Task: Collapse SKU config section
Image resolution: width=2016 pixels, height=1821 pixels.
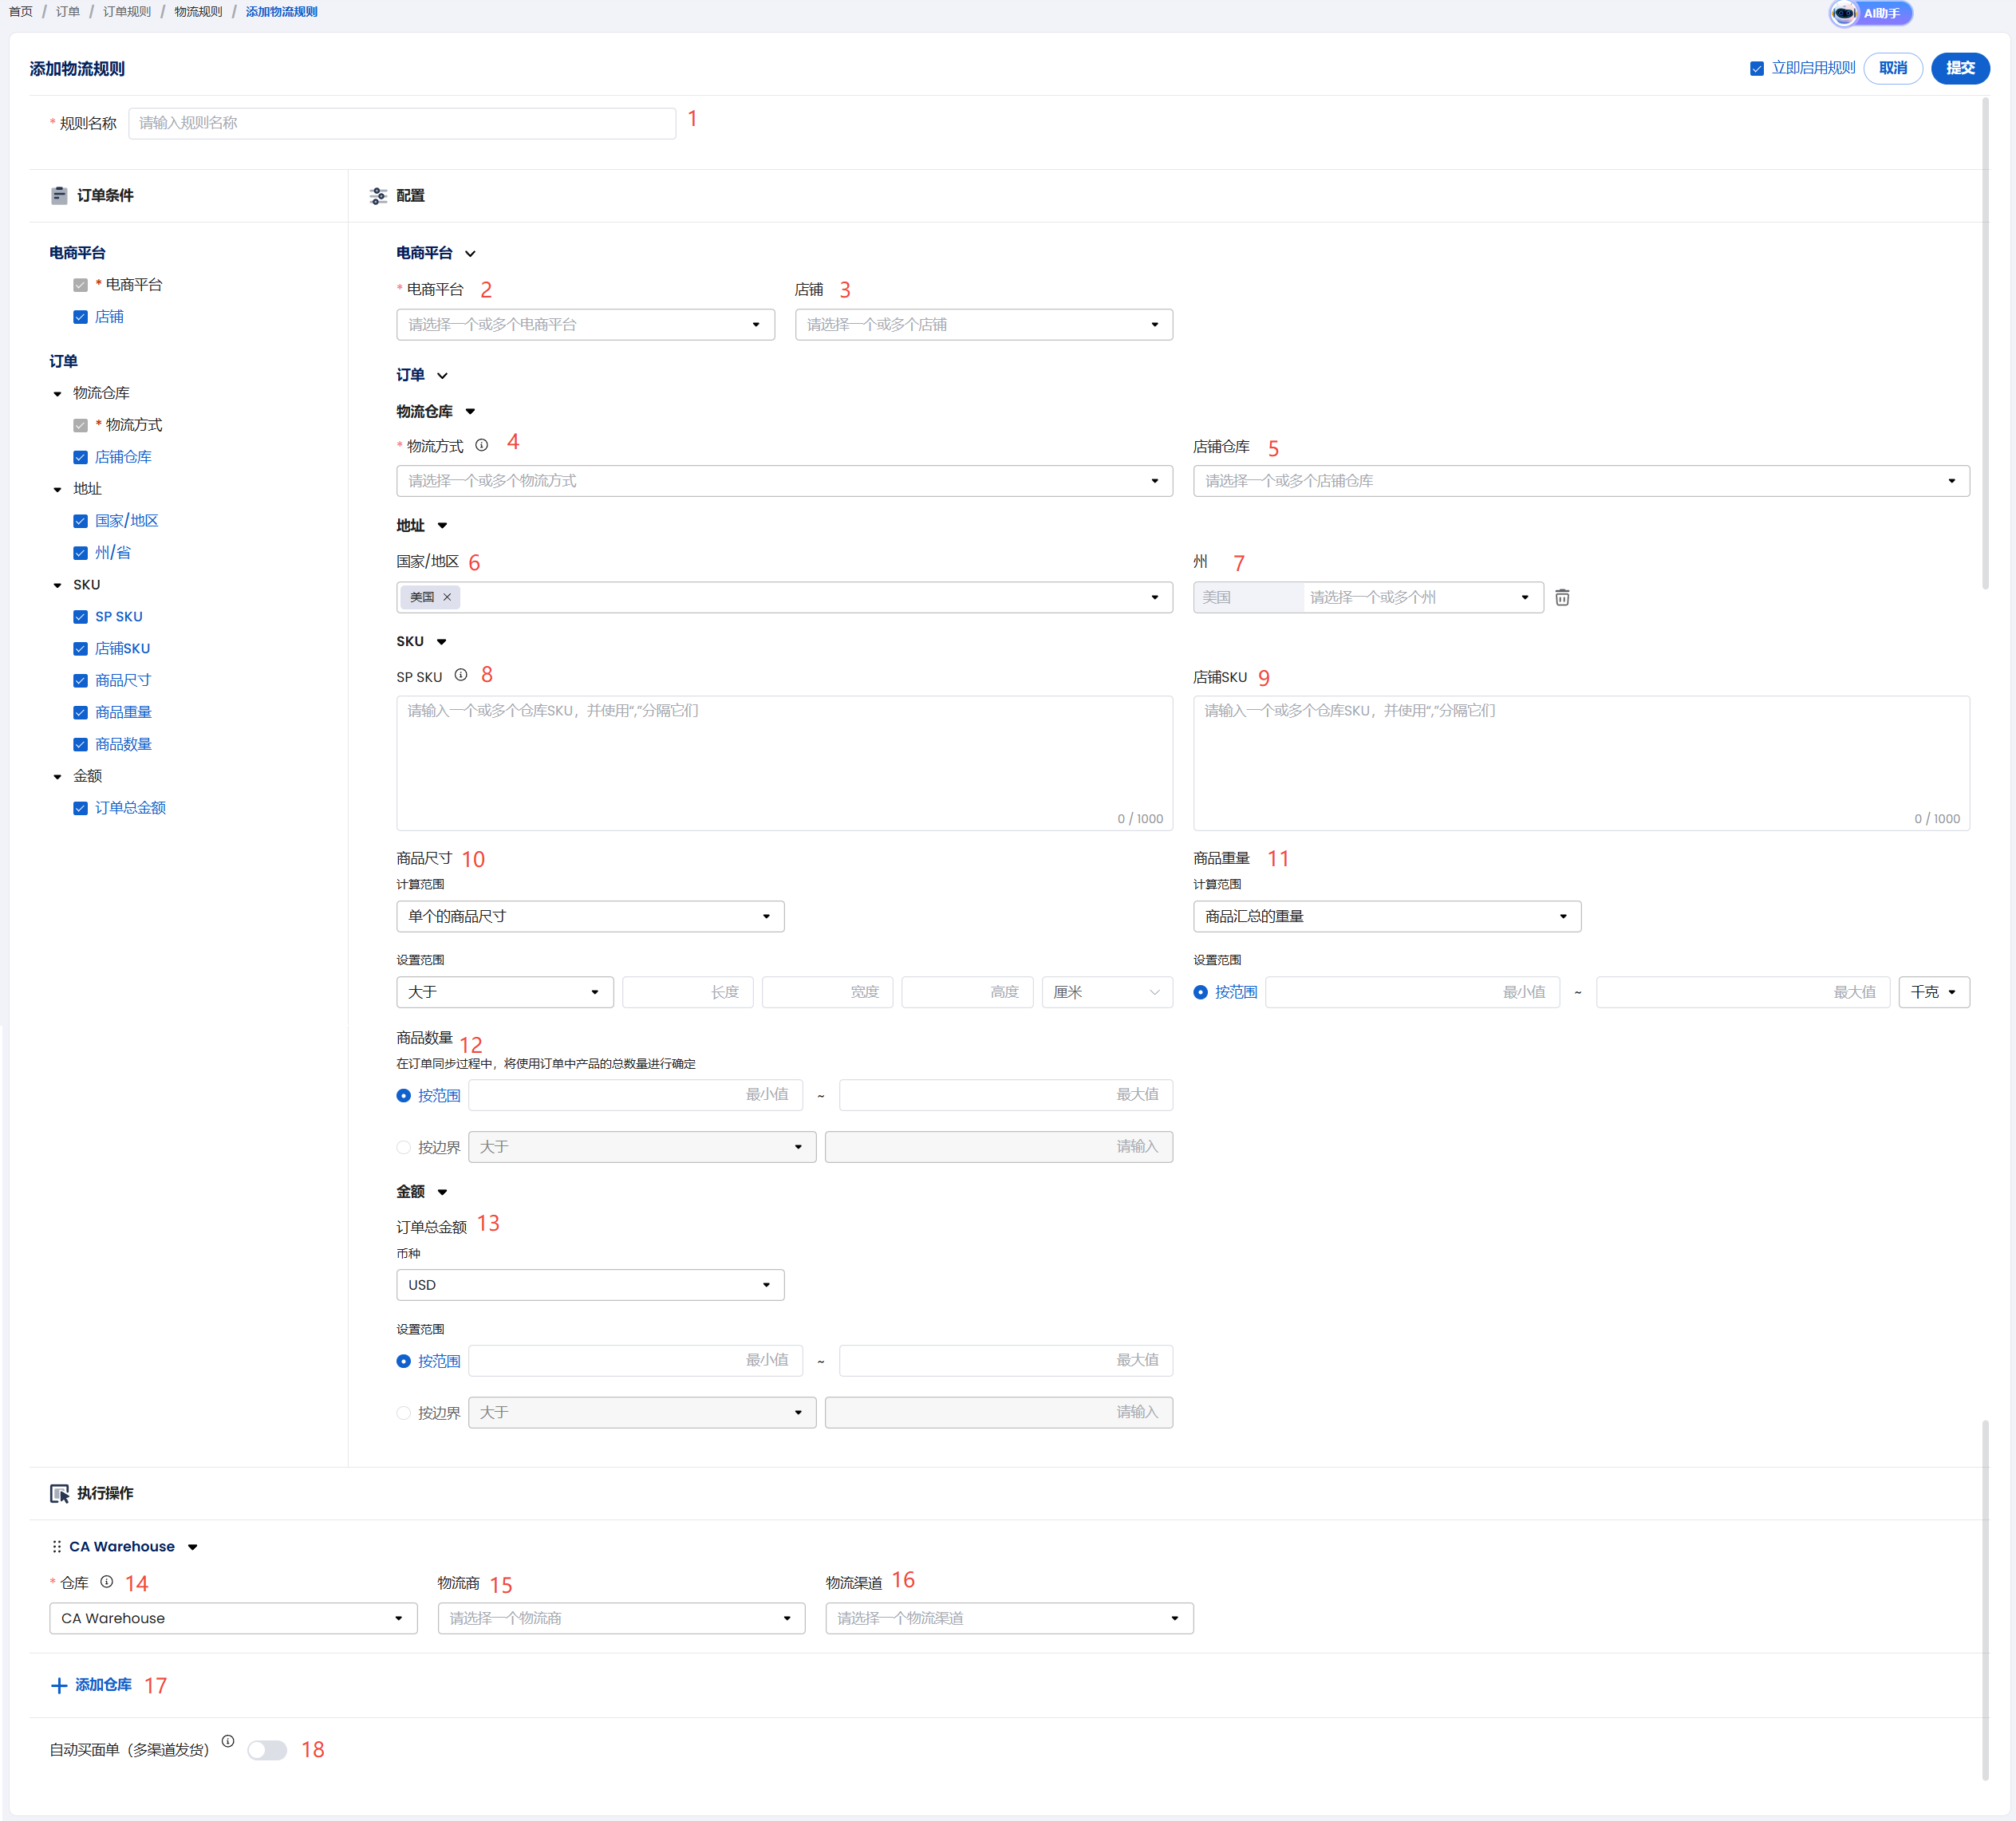Action: (x=441, y=642)
